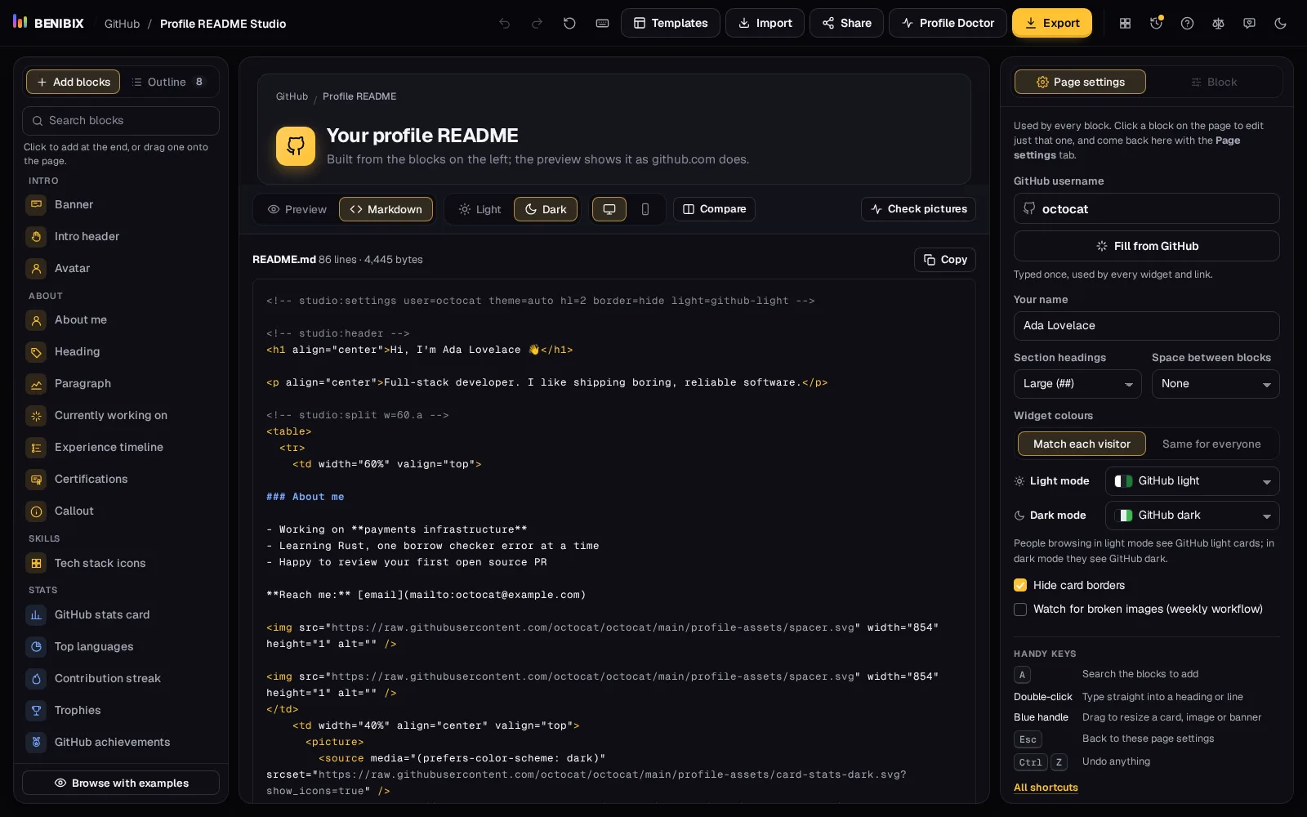Open the history clock icon with the notification dot
1307x817 pixels.
[x=1156, y=24]
